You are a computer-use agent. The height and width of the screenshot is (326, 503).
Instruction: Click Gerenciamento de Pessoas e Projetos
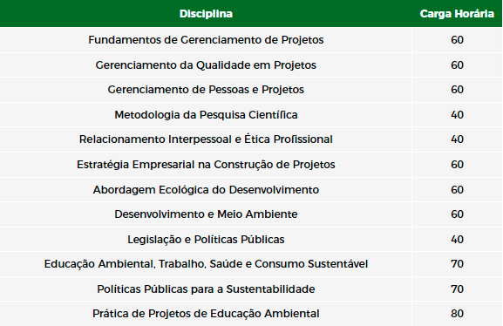[206, 90]
